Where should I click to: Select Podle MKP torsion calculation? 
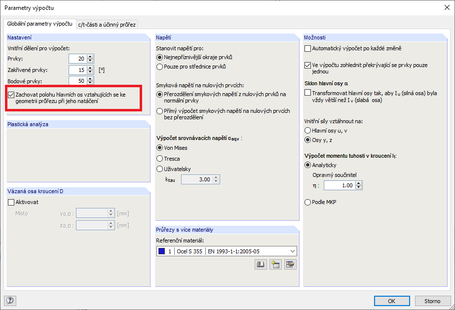click(307, 202)
